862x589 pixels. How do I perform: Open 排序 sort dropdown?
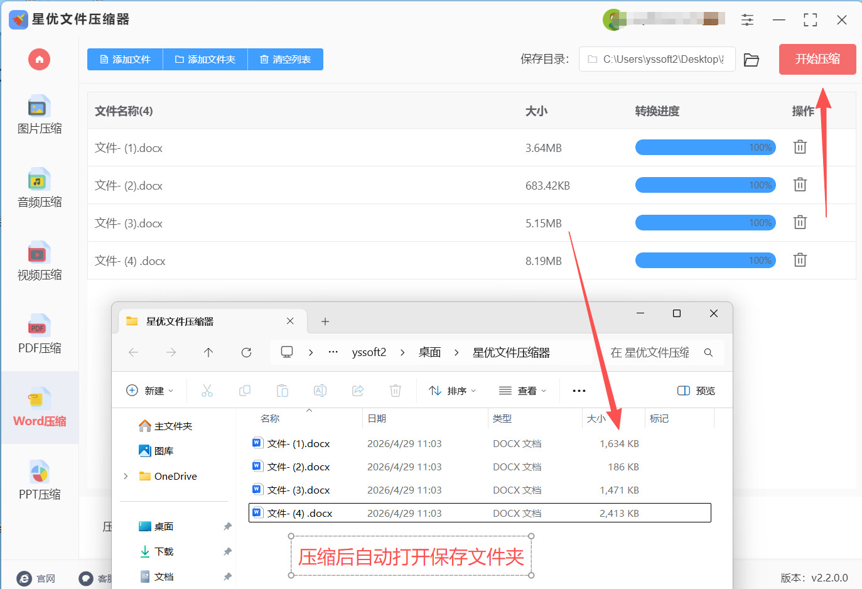452,391
